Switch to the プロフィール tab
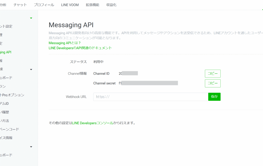 44,5
